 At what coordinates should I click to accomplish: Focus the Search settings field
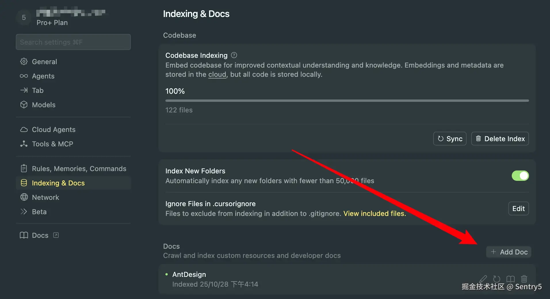[x=73, y=42]
